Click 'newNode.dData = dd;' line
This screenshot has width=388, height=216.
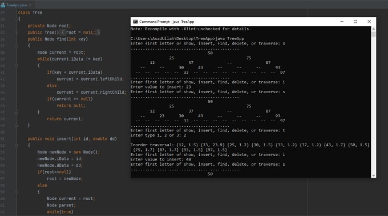(60, 165)
